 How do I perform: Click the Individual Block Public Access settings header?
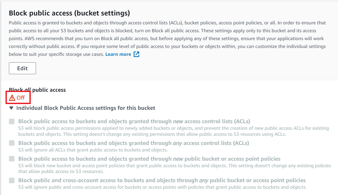[x=86, y=108]
